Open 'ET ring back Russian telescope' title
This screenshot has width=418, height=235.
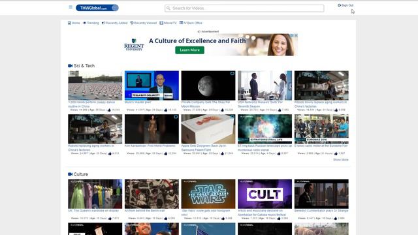pos(265,148)
